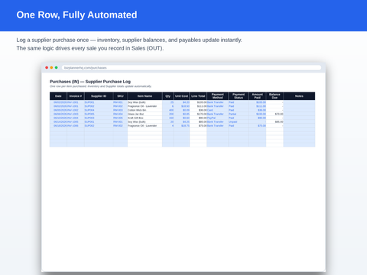Select the Amount Paid column header
367x275 pixels.
point(258,96)
